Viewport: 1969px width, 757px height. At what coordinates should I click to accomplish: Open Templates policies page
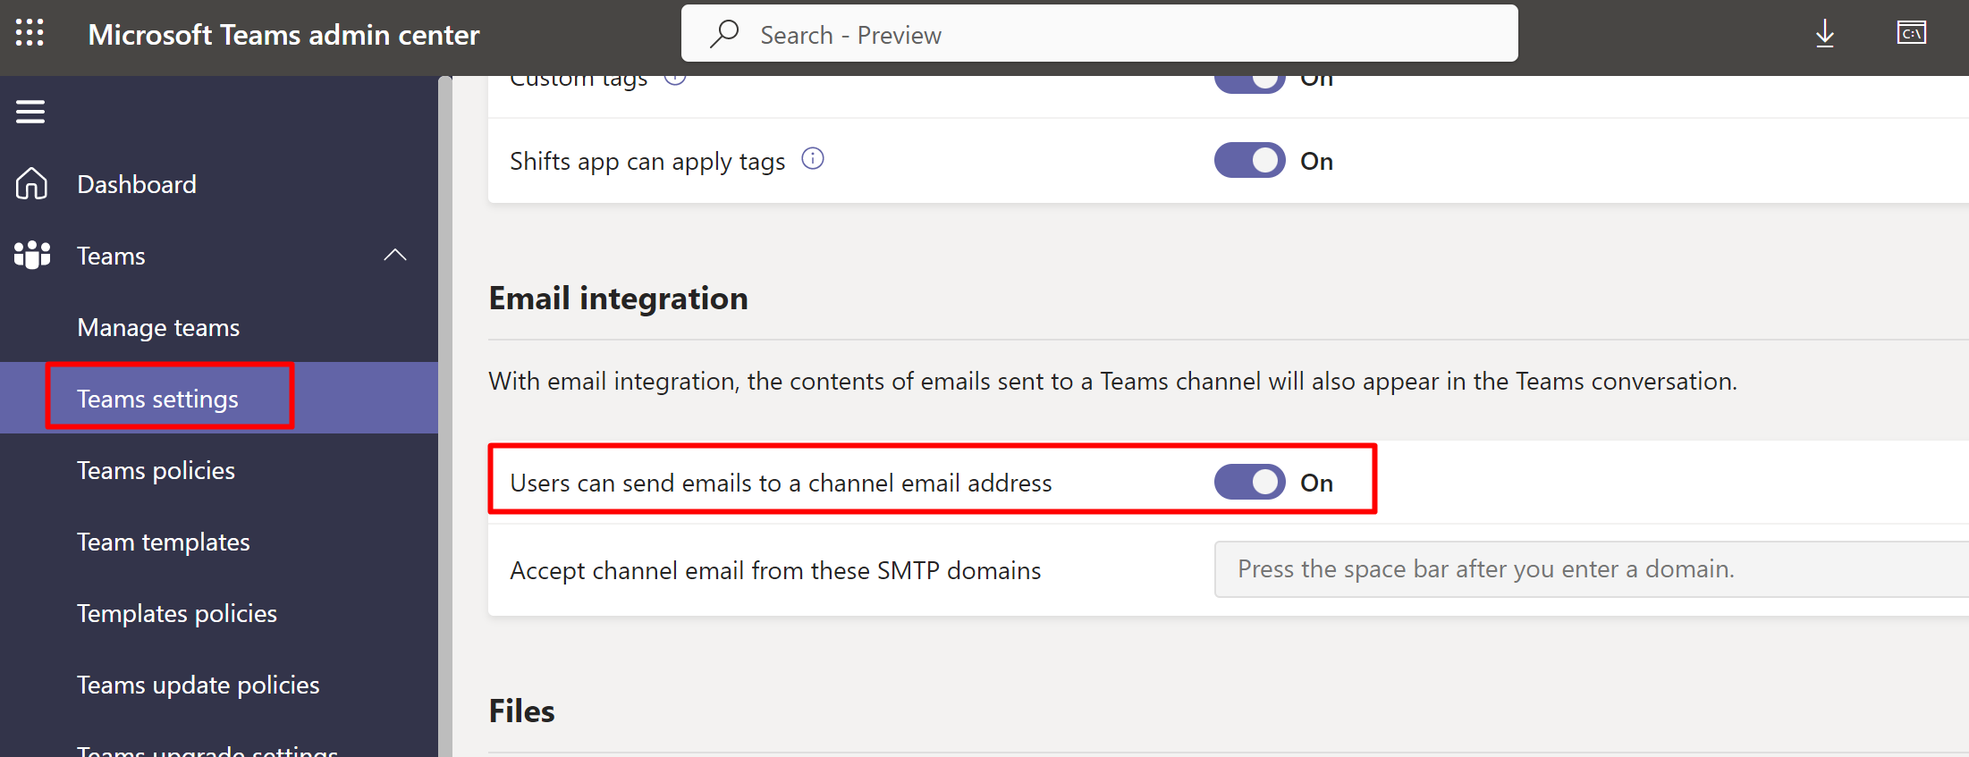click(176, 614)
